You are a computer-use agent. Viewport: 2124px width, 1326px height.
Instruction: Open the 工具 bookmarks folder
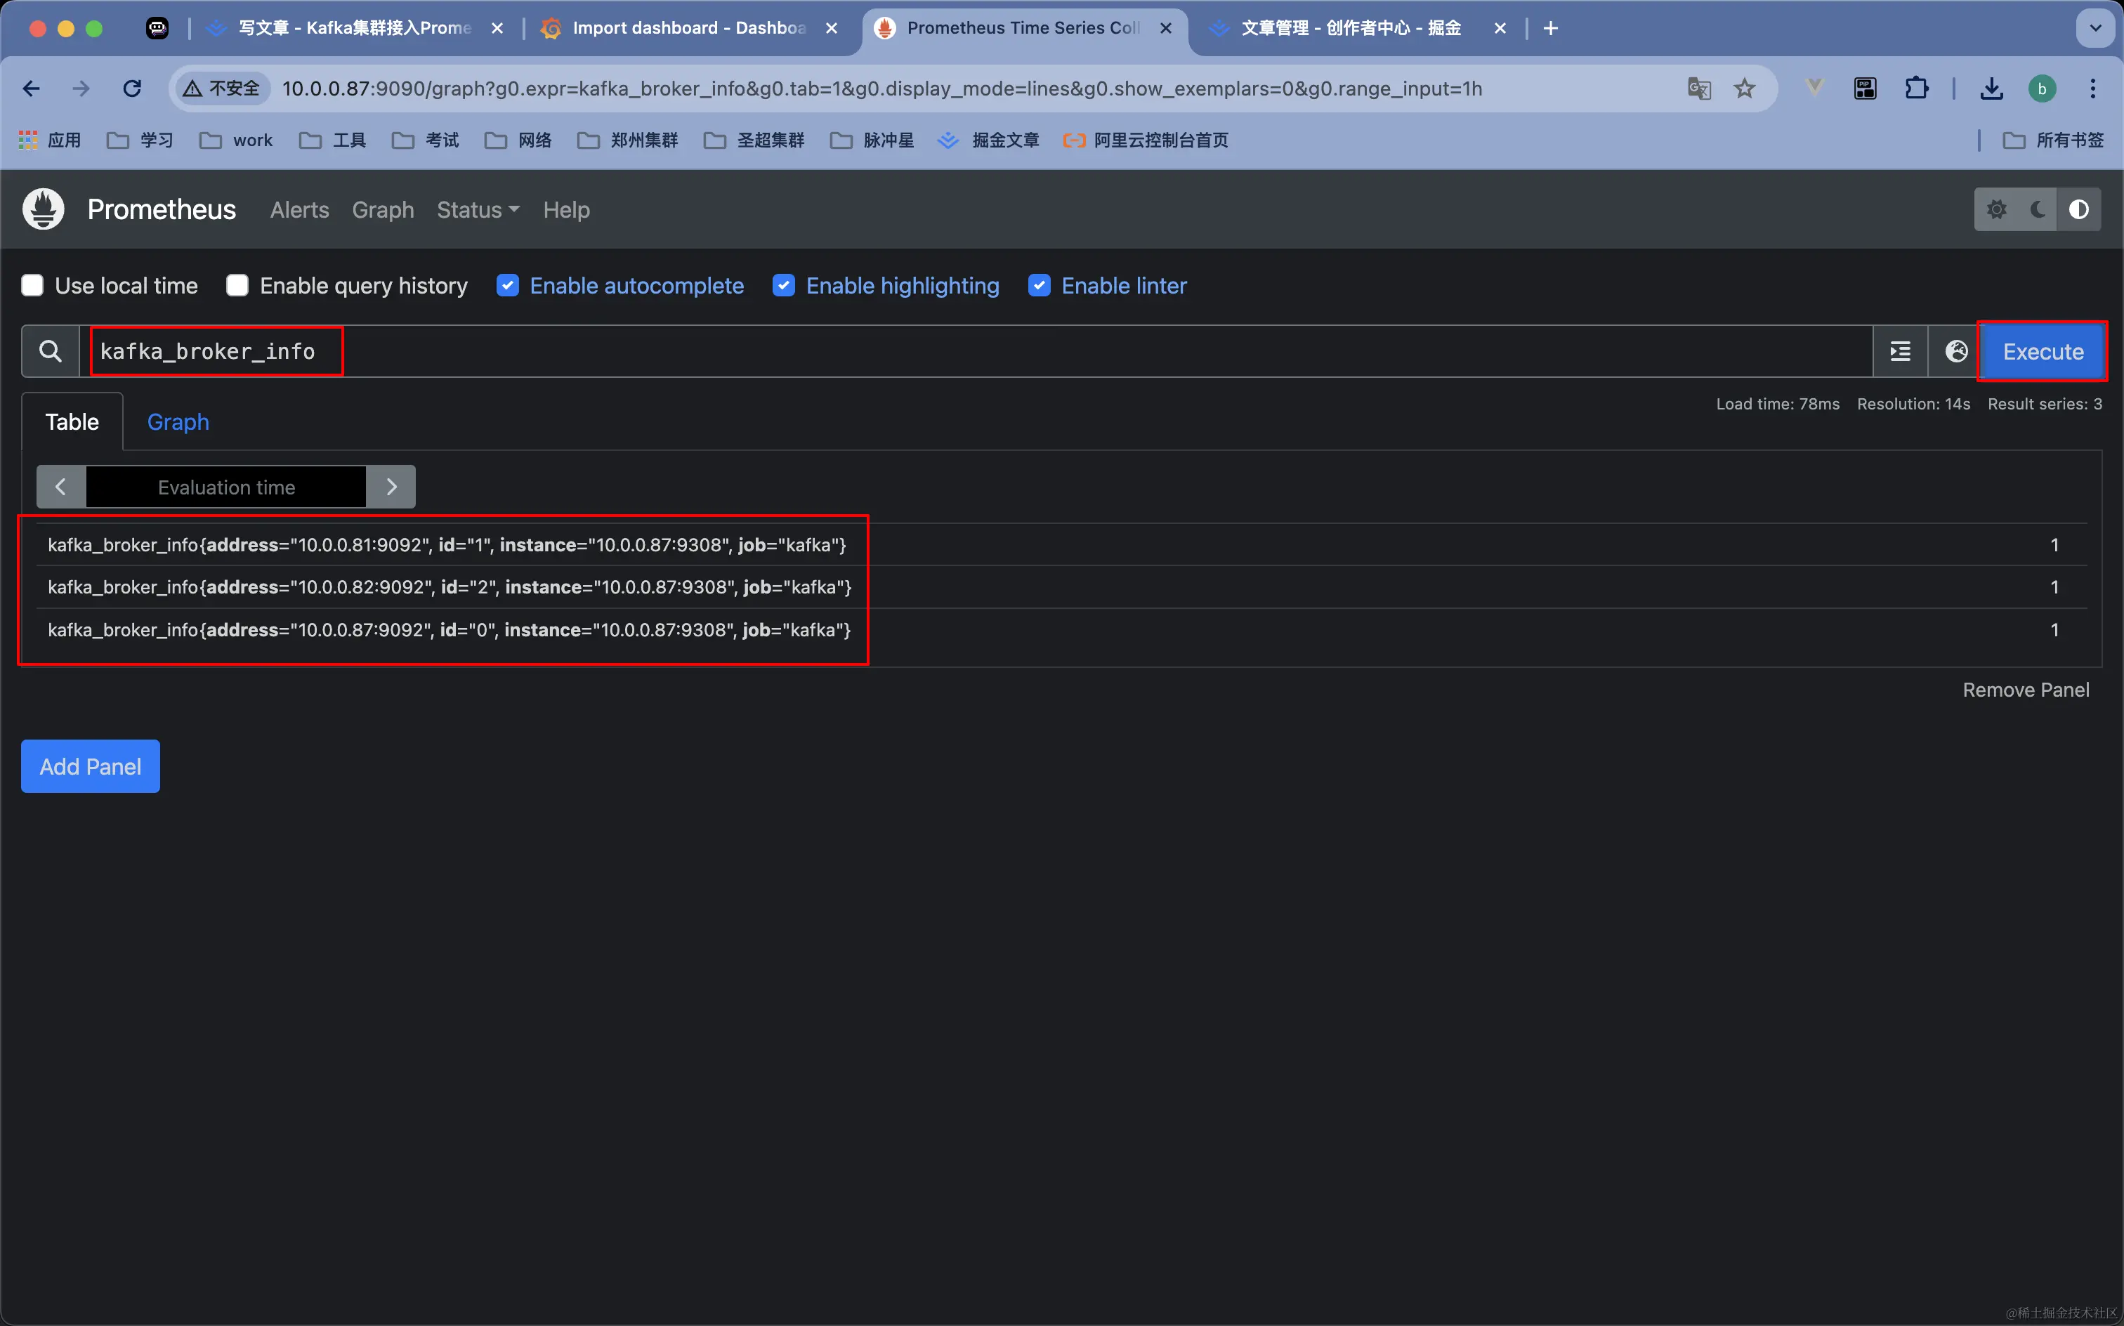[x=332, y=140]
